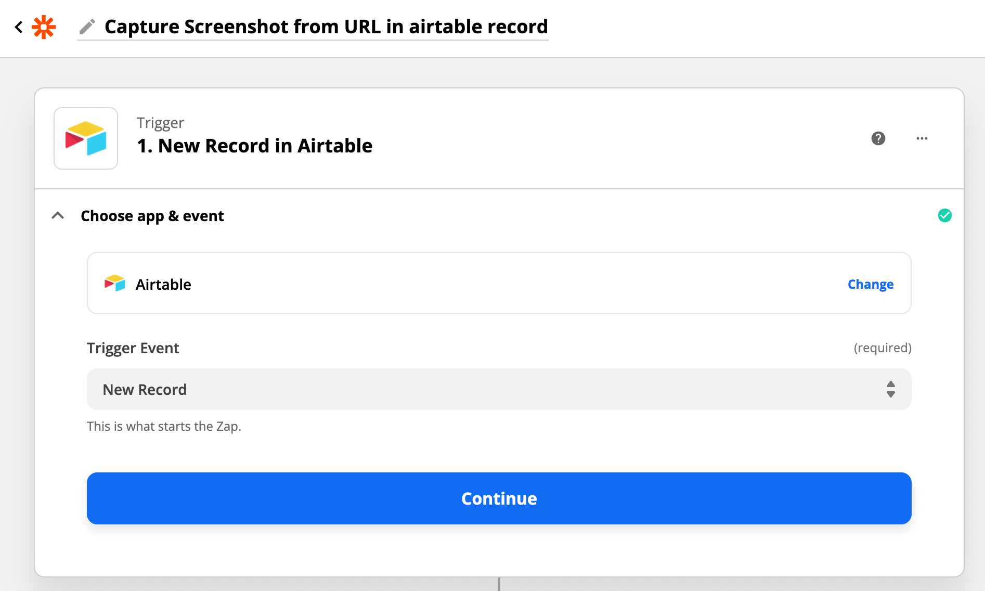Click the Airtable icon inside the app selector
Image resolution: width=985 pixels, height=591 pixels.
115,284
